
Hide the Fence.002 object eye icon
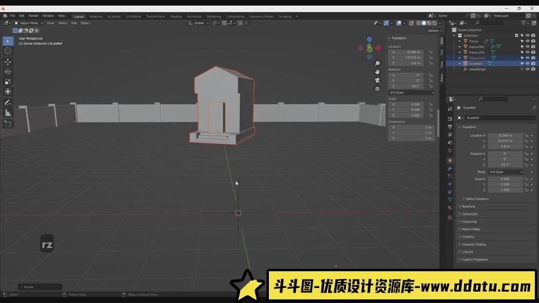528,52
